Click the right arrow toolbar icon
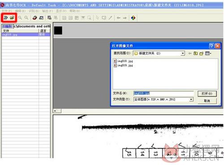Image resolution: width=224 pixels, height=165 pixels. 125,18
